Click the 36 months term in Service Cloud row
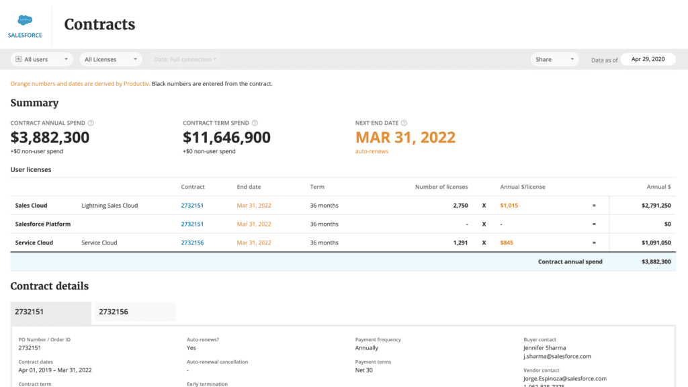Image resolution: width=688 pixels, height=387 pixels. pos(325,243)
